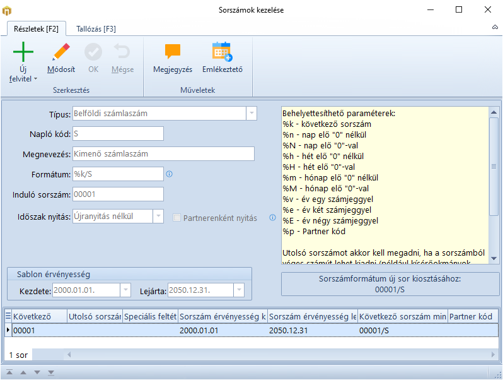This screenshot has width=503, height=380.
Task: Toggle the Partnerenként nyitás checkbox
Action: point(177,218)
